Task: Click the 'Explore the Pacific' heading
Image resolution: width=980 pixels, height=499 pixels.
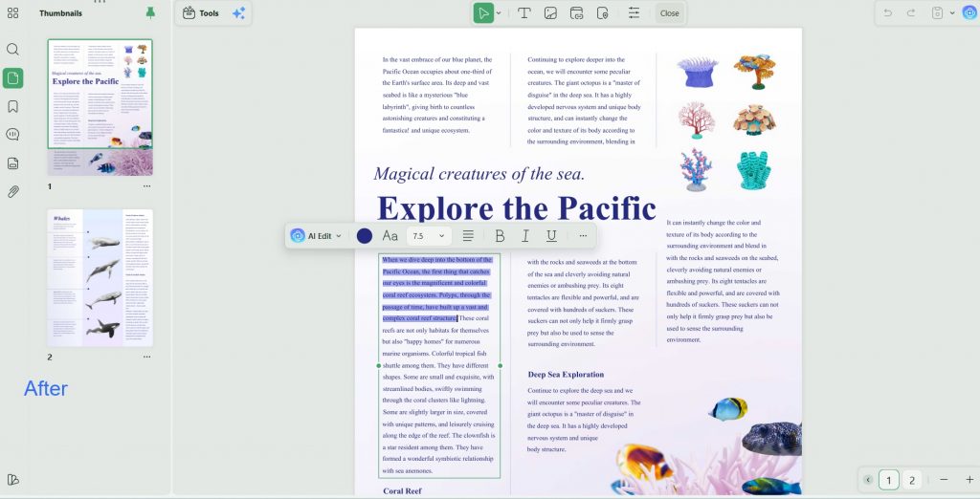Action: (516, 208)
